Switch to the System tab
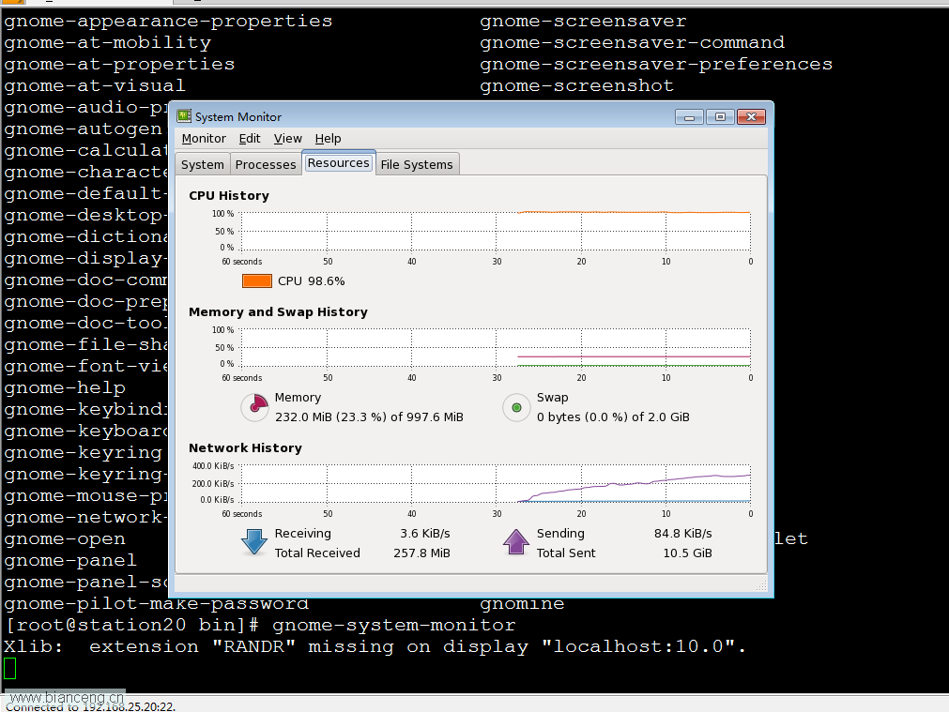Image resolution: width=949 pixels, height=712 pixels. tap(203, 164)
